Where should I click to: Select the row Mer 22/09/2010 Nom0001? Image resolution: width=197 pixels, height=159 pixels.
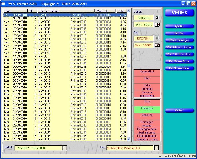coord(65,122)
